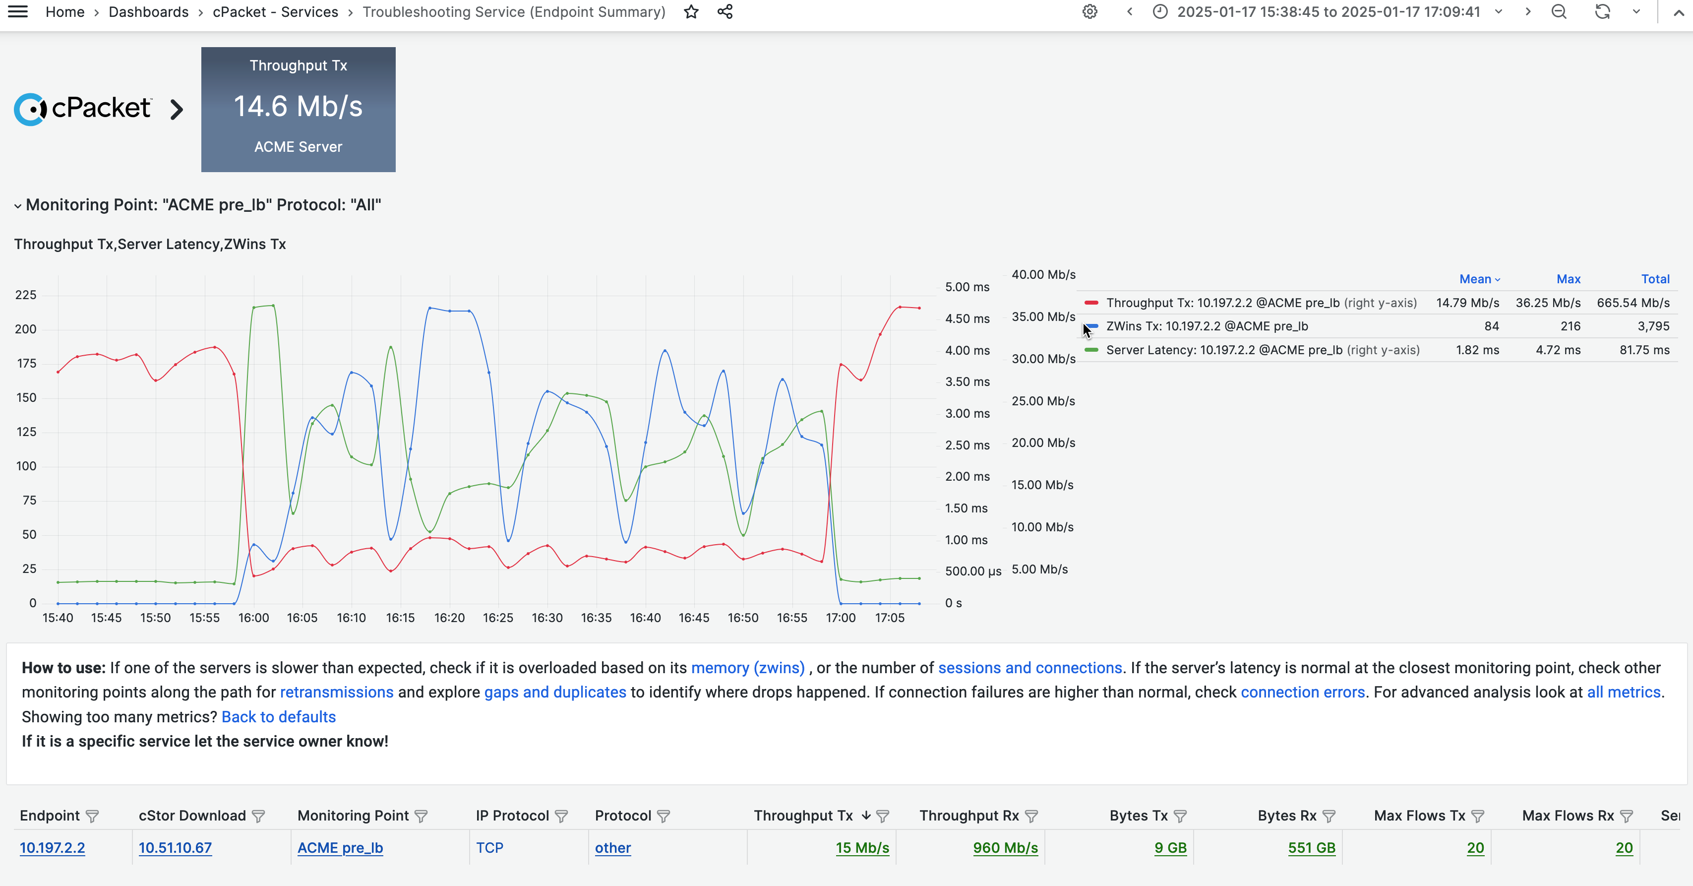Filter the Bytes Tx column

click(1180, 817)
